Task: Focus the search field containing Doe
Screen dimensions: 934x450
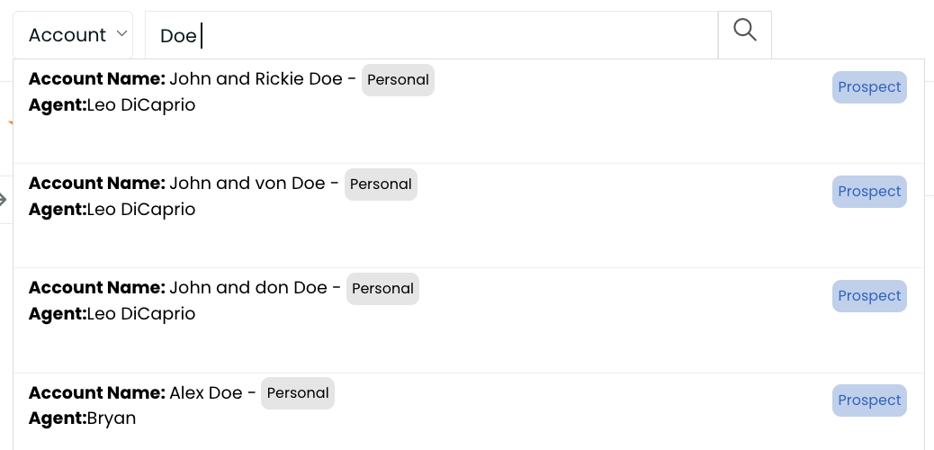Action: [x=431, y=35]
